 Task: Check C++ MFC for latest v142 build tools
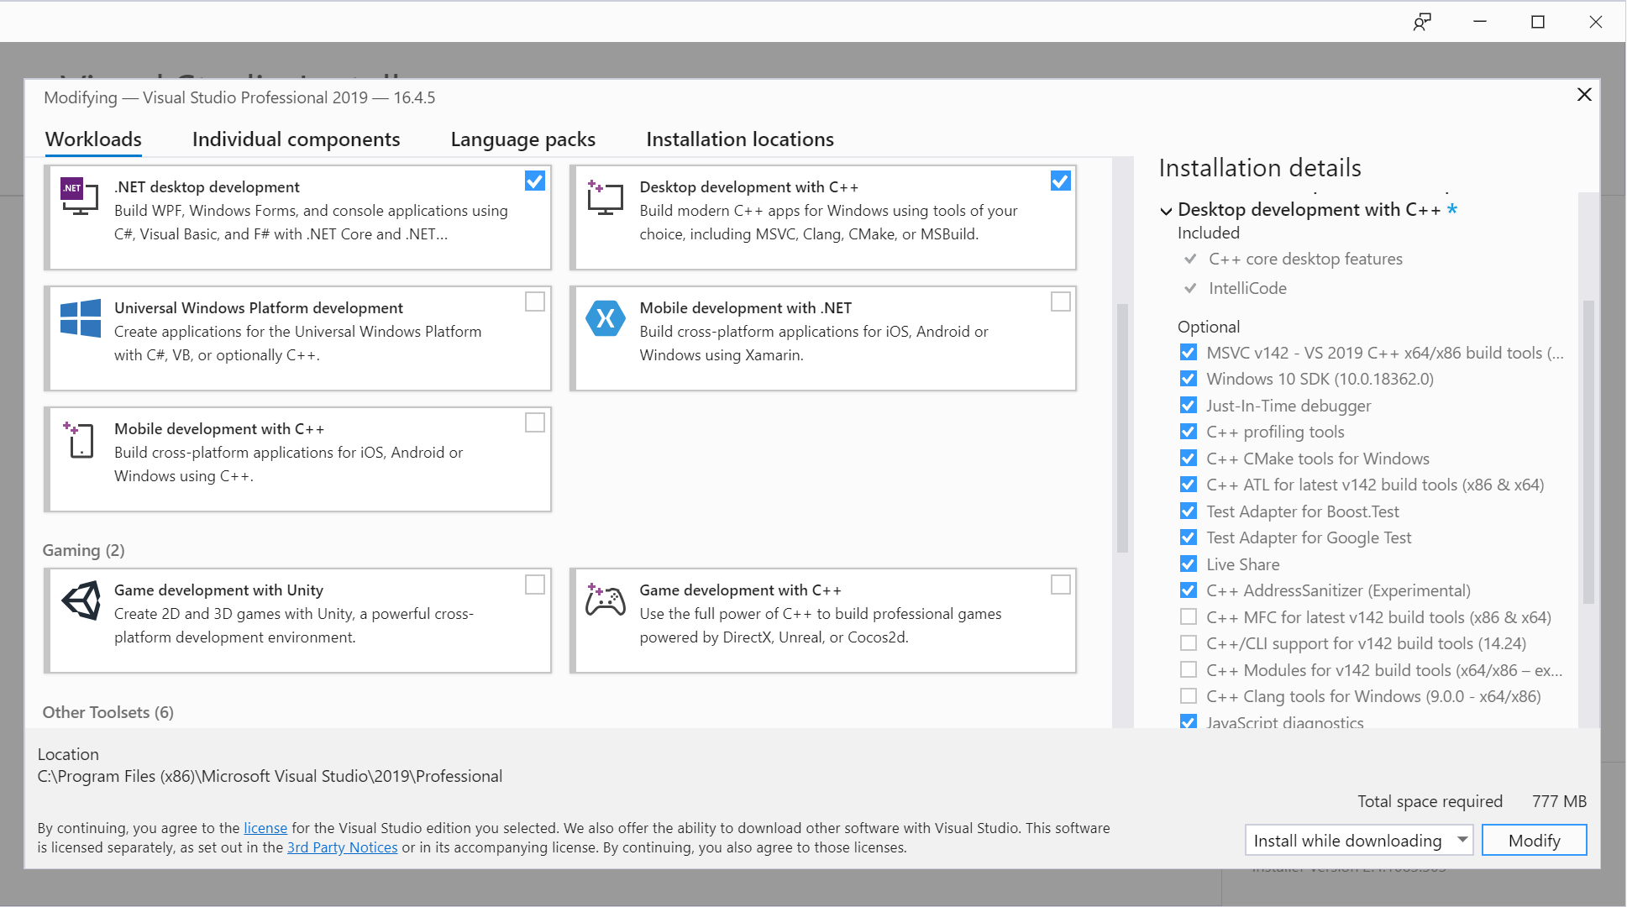1189,616
